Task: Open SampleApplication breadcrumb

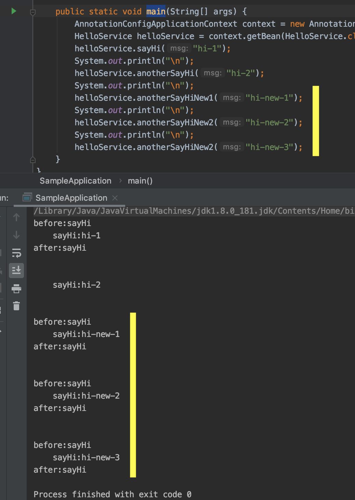Action: pyautogui.click(x=75, y=181)
